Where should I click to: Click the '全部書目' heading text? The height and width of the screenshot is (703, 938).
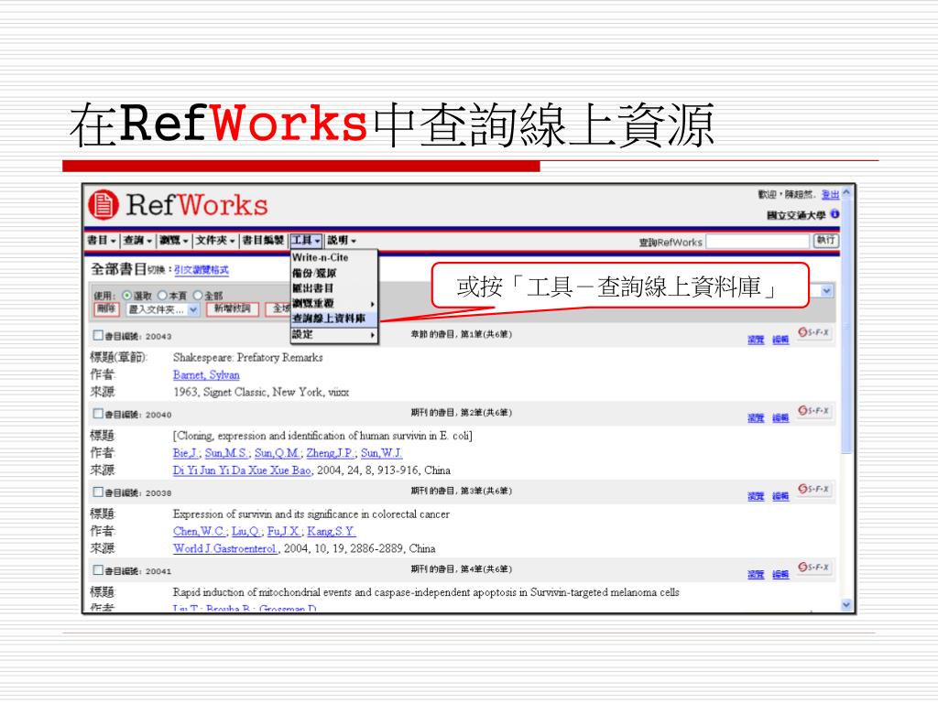(x=118, y=269)
